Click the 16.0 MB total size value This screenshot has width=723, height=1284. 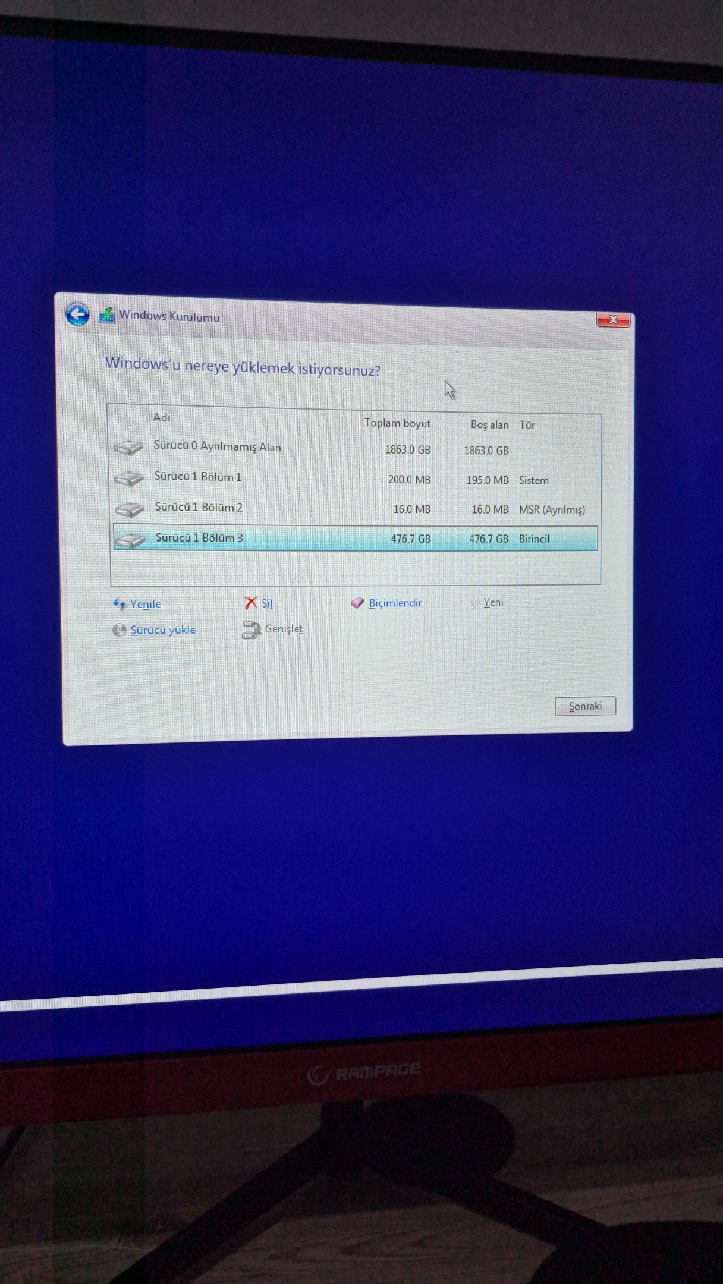click(411, 509)
